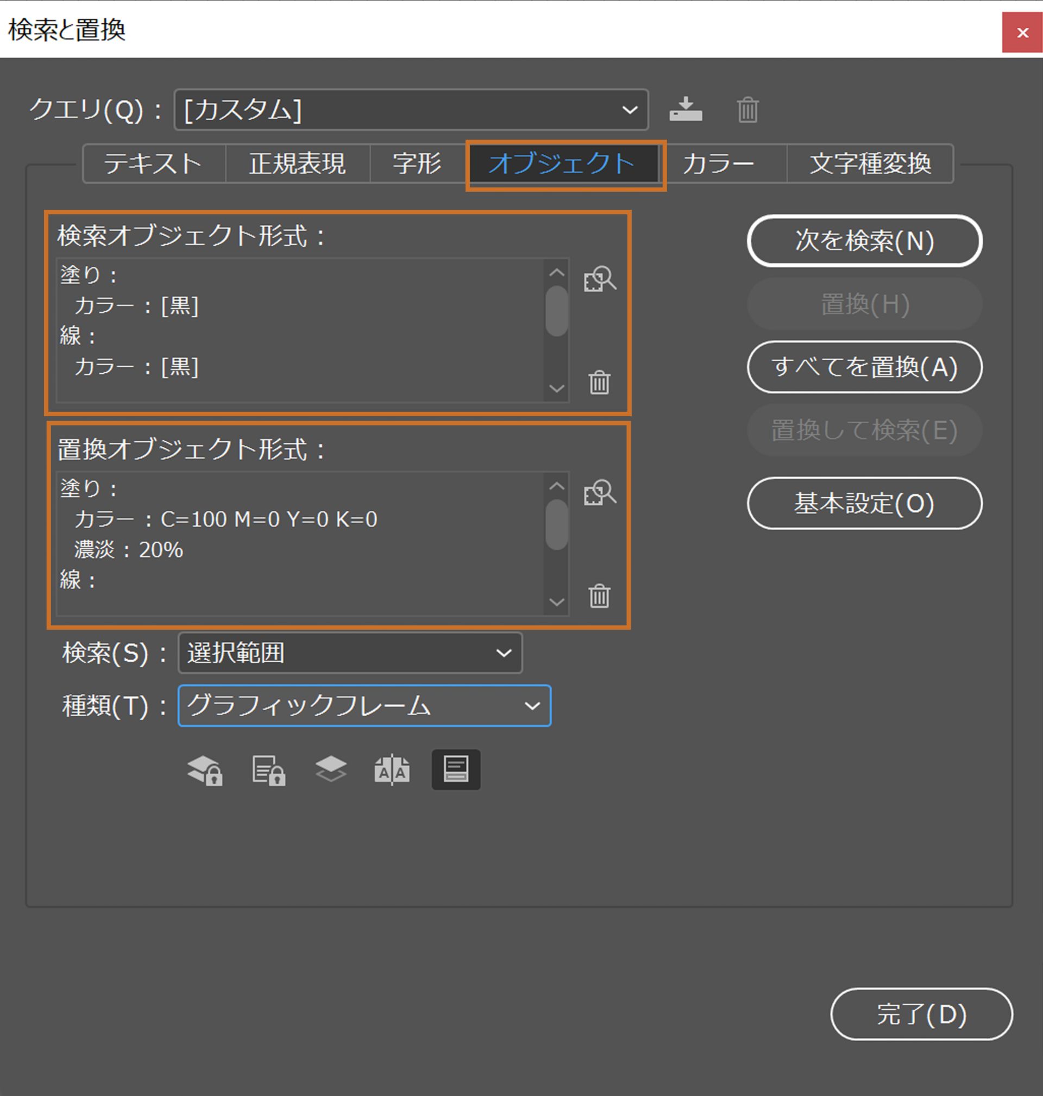The image size is (1043, 1096).
Task: Click the save query icon
Action: click(x=686, y=109)
